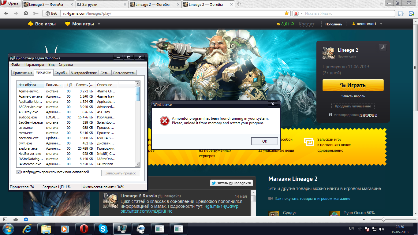Image resolution: width=418 pixels, height=235 pixels.
Task: Open Как покупать товары в игровом магазине link
Action: (312, 199)
